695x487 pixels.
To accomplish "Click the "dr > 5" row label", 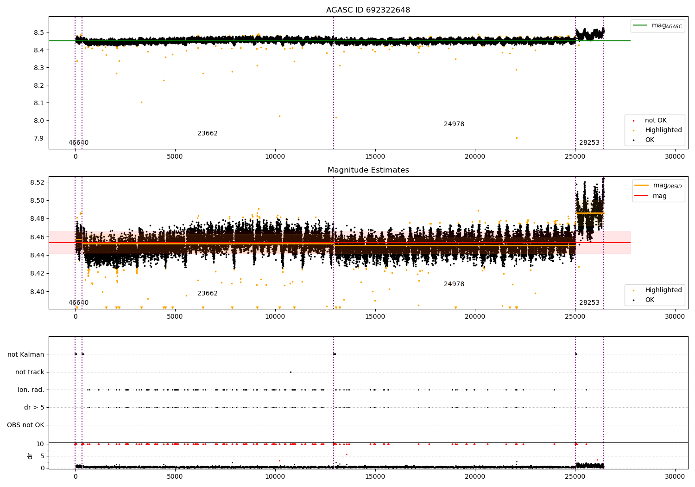I will pos(34,408).
